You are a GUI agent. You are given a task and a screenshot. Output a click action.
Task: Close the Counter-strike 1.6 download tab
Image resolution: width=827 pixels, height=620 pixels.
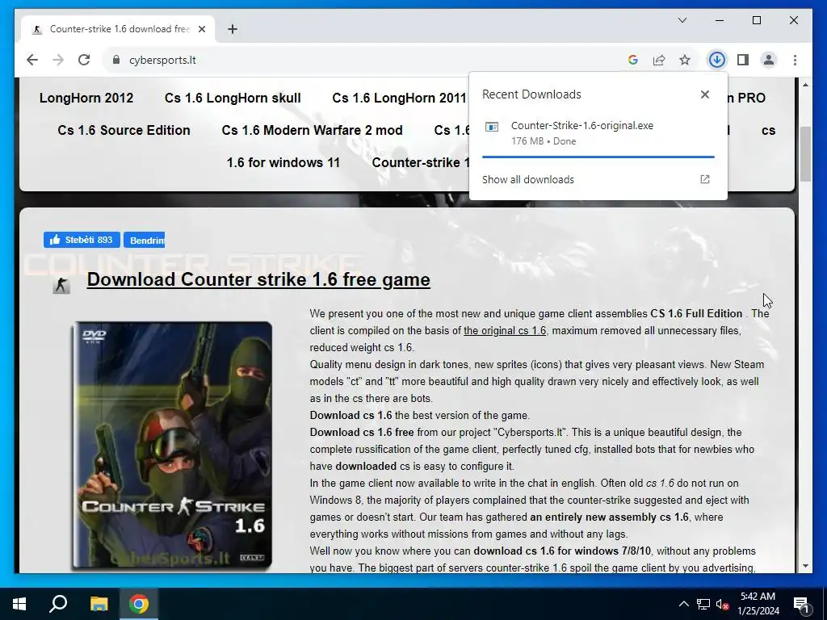[201, 29]
